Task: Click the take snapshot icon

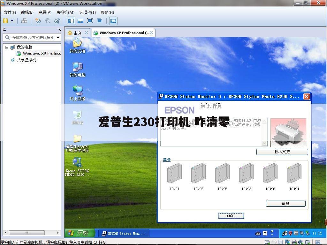Action: tap(38, 21)
